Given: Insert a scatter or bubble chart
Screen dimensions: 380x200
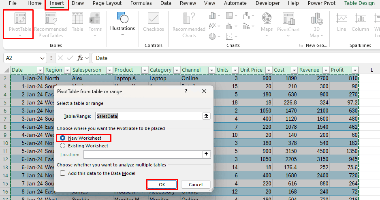Looking at the screenshot, I should [231, 36].
